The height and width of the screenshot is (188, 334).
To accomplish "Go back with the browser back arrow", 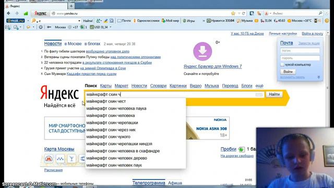I will [8, 13].
